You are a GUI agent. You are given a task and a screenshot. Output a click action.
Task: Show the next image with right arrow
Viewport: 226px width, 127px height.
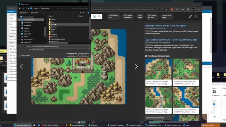[136, 67]
